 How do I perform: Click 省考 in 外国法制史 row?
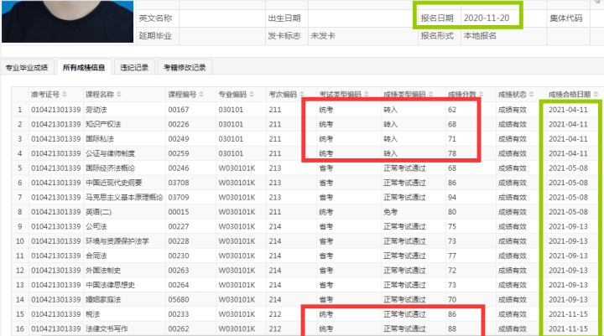325,271
